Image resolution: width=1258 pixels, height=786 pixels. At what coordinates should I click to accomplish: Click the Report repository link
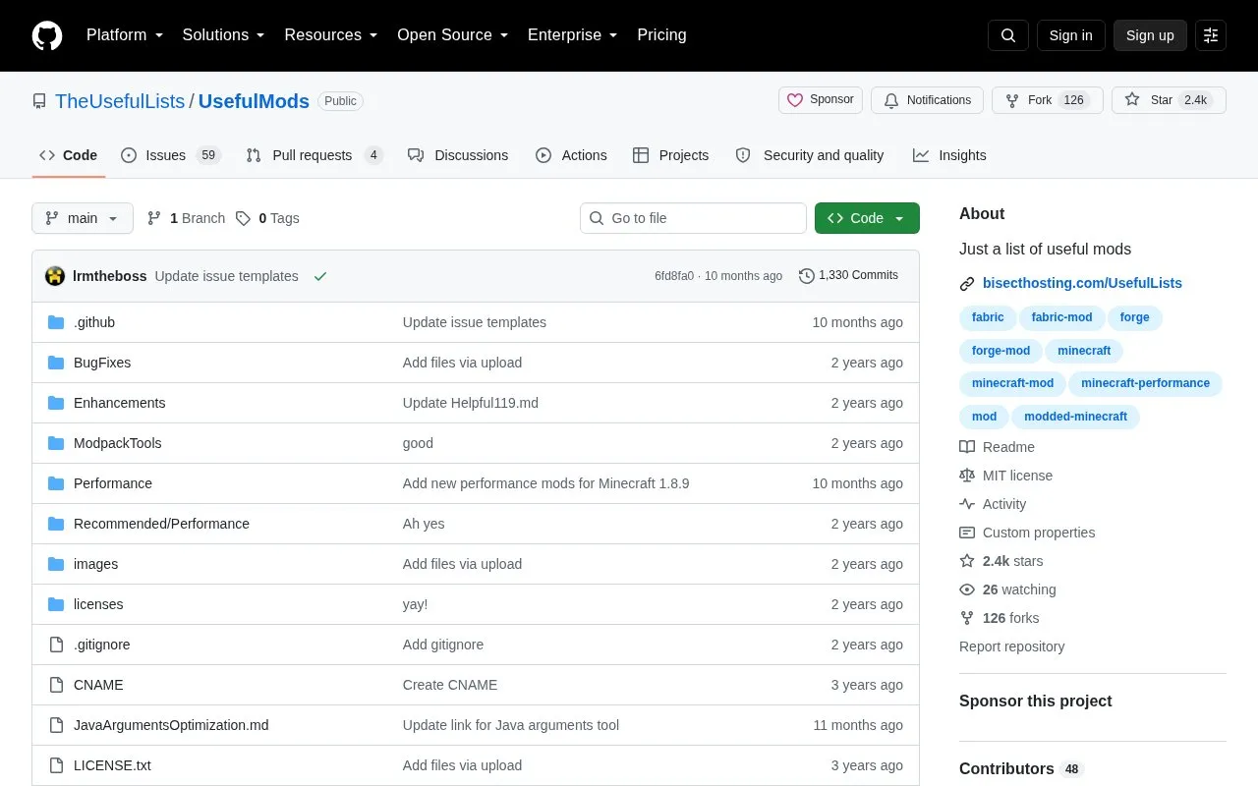click(x=1011, y=646)
